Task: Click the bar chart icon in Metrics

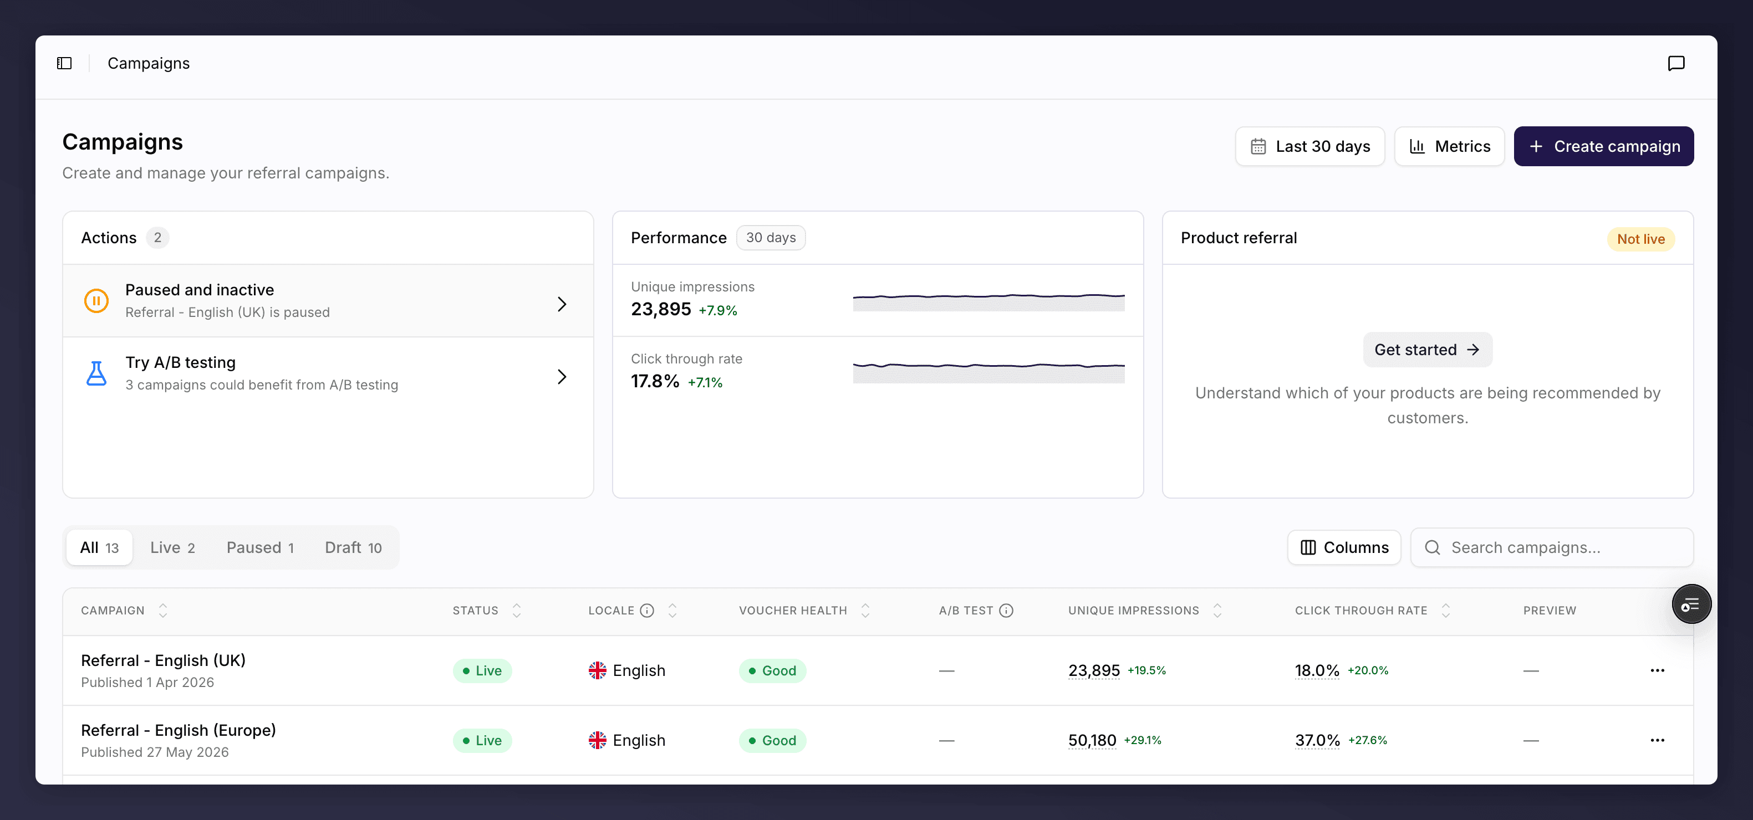Action: tap(1417, 146)
